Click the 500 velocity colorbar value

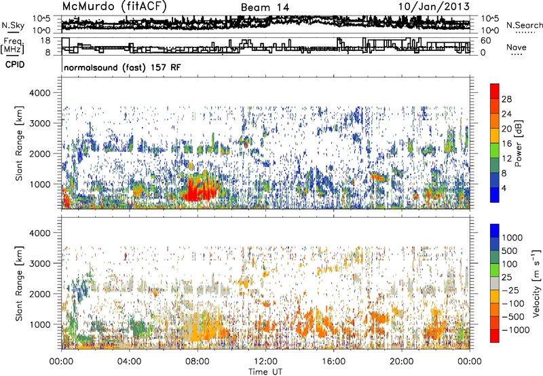(x=509, y=250)
